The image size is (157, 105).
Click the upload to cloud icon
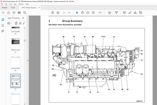14,13
